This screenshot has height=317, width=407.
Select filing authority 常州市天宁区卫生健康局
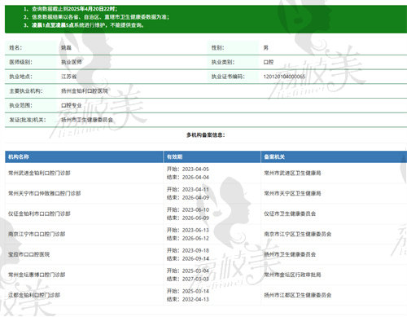pyautogui.click(x=292, y=193)
